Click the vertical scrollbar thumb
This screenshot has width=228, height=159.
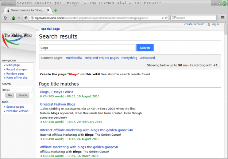coord(225,29)
